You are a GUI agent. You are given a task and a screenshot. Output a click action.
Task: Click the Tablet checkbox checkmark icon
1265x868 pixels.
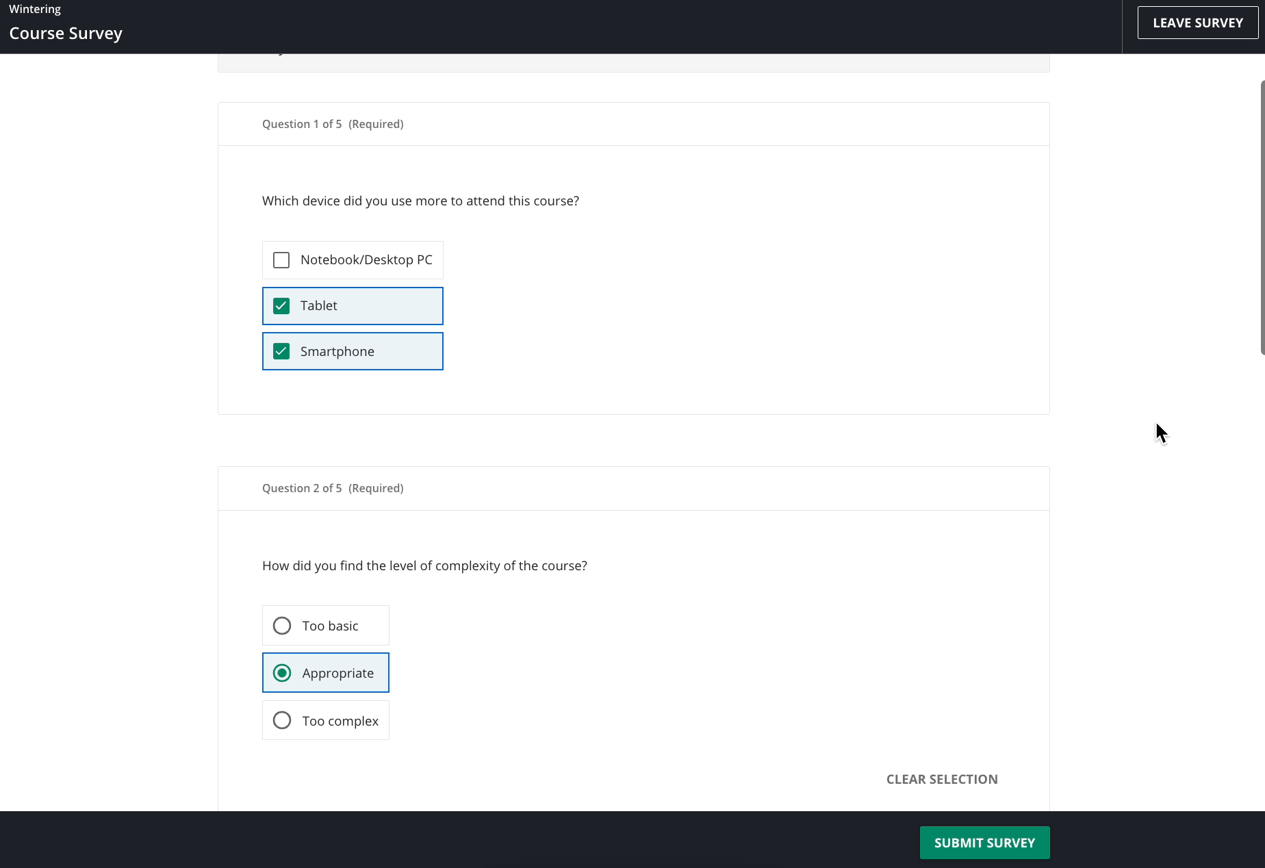[281, 306]
